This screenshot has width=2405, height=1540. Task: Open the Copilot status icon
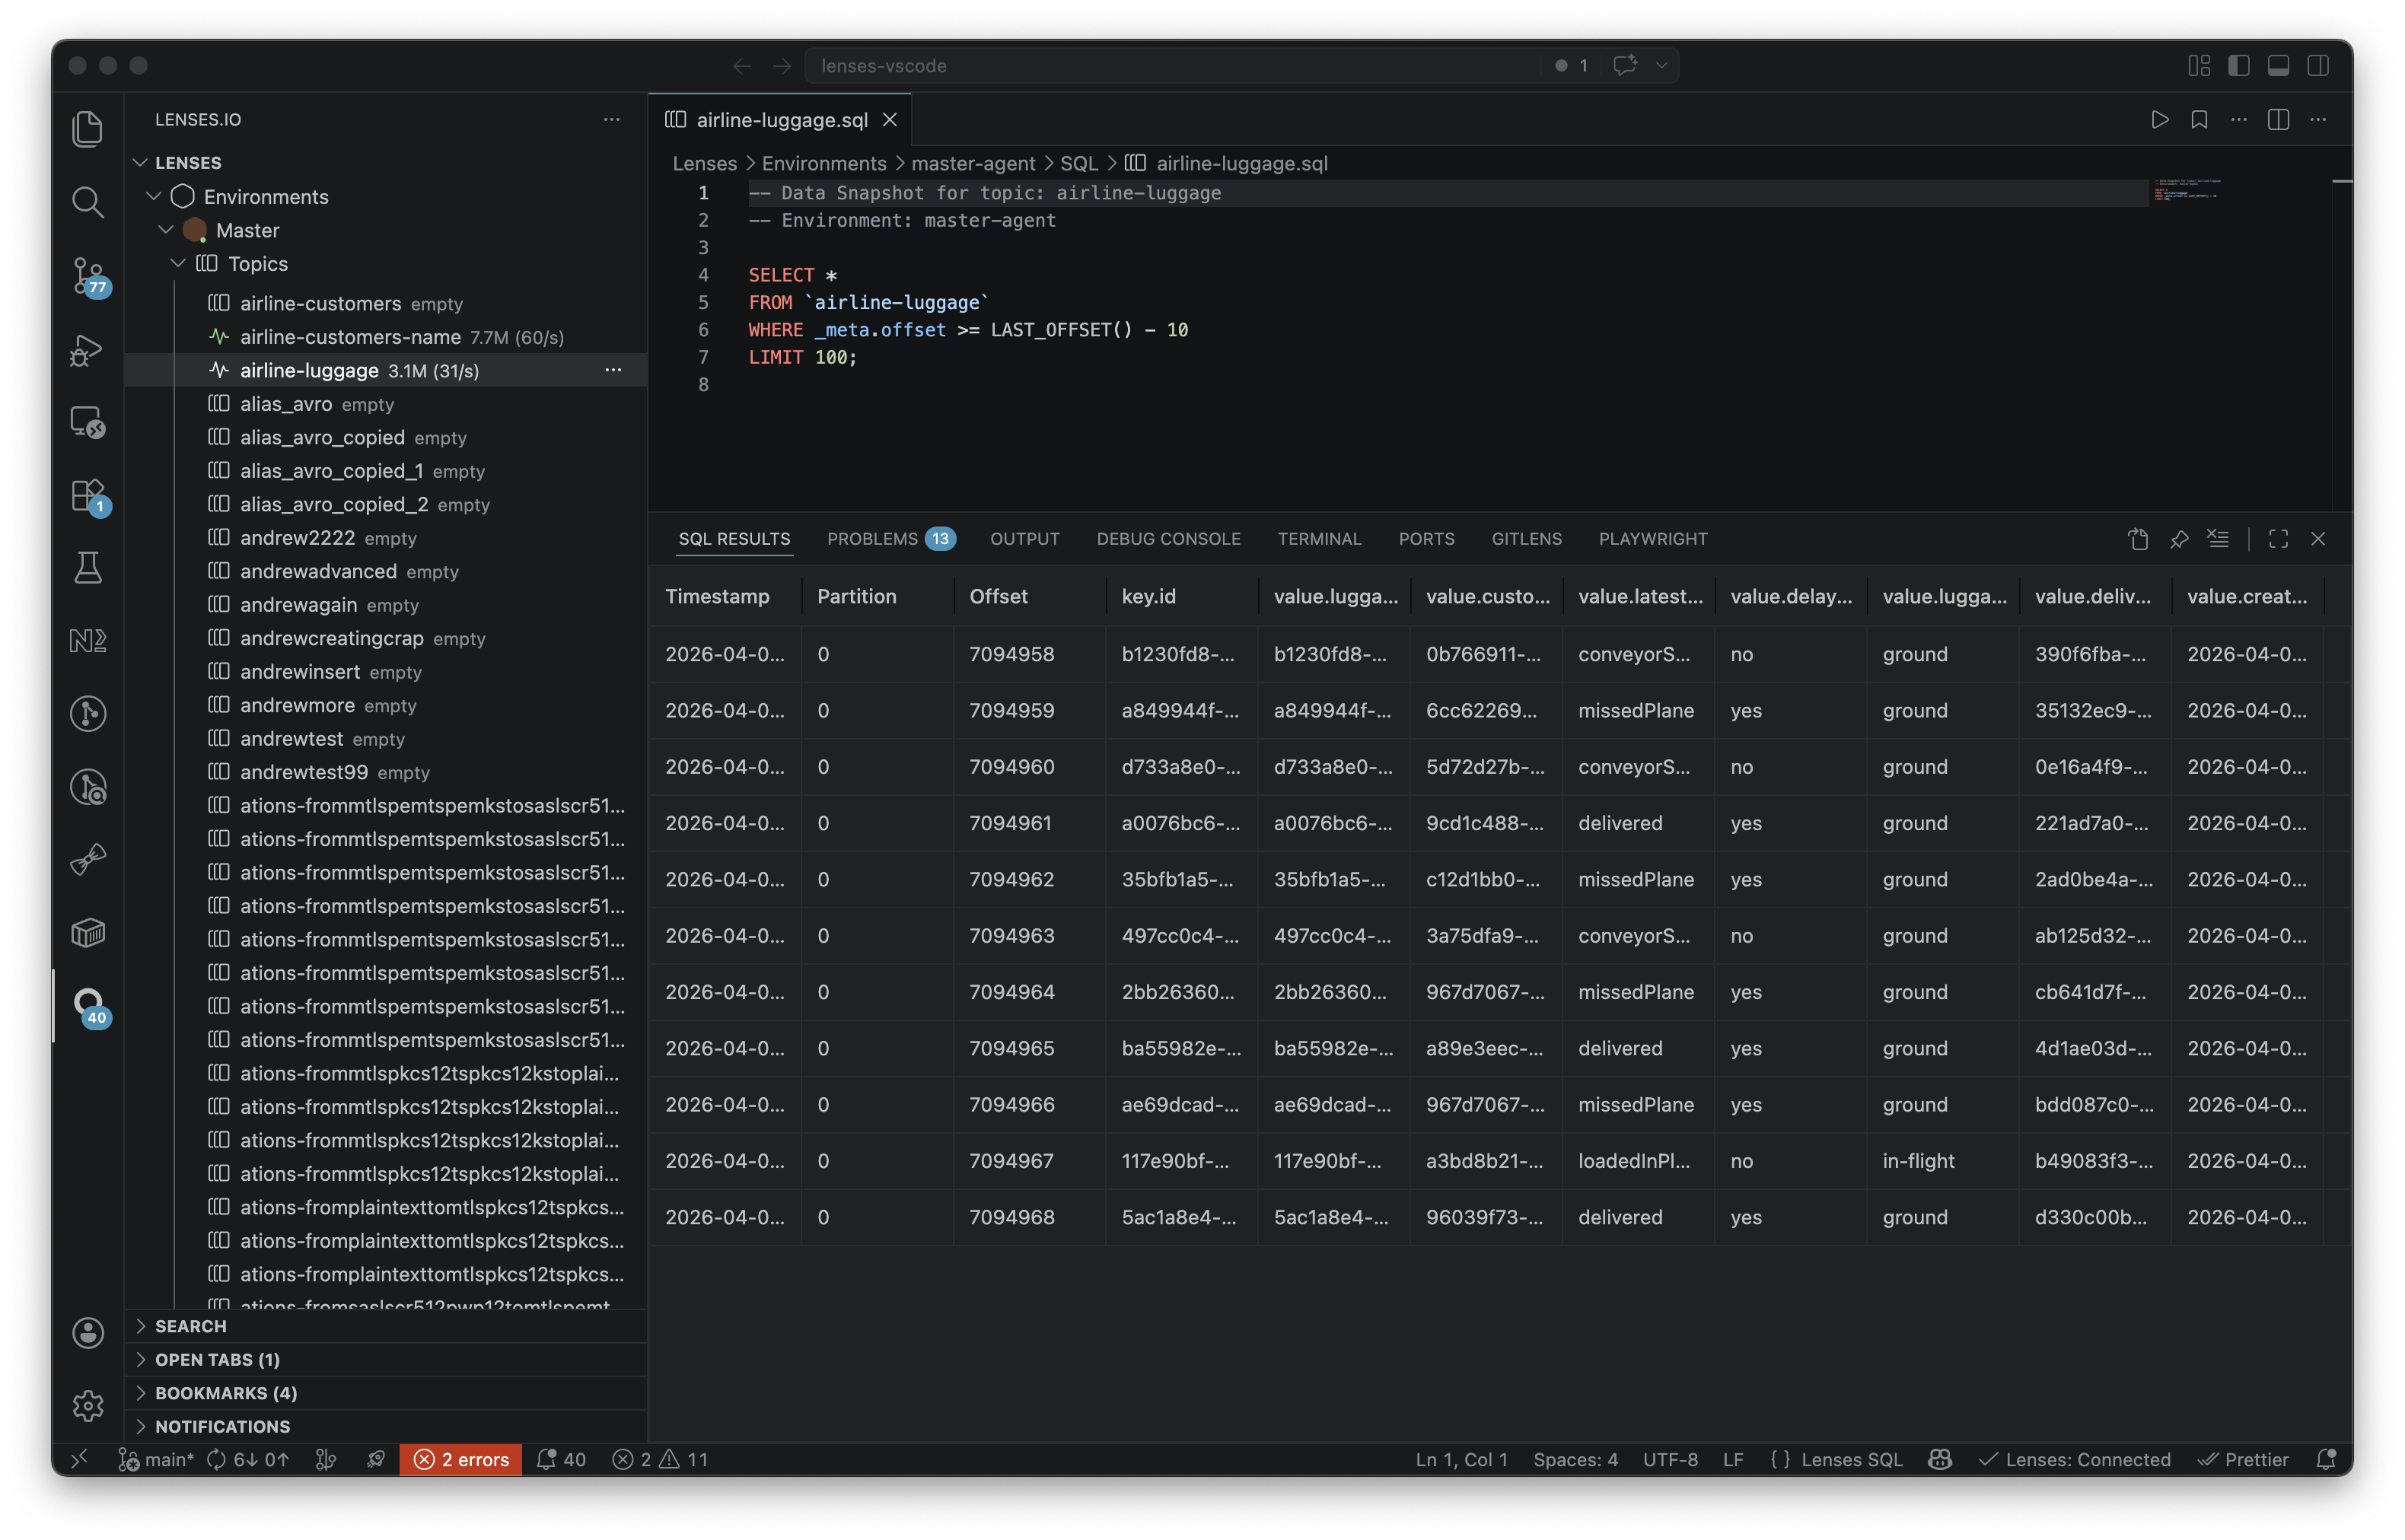coord(1940,1459)
